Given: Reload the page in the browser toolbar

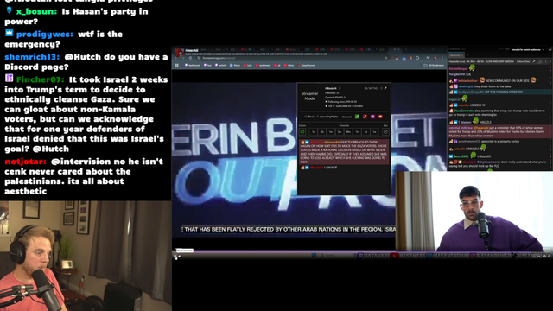Looking at the screenshot, I should coord(190,58).
